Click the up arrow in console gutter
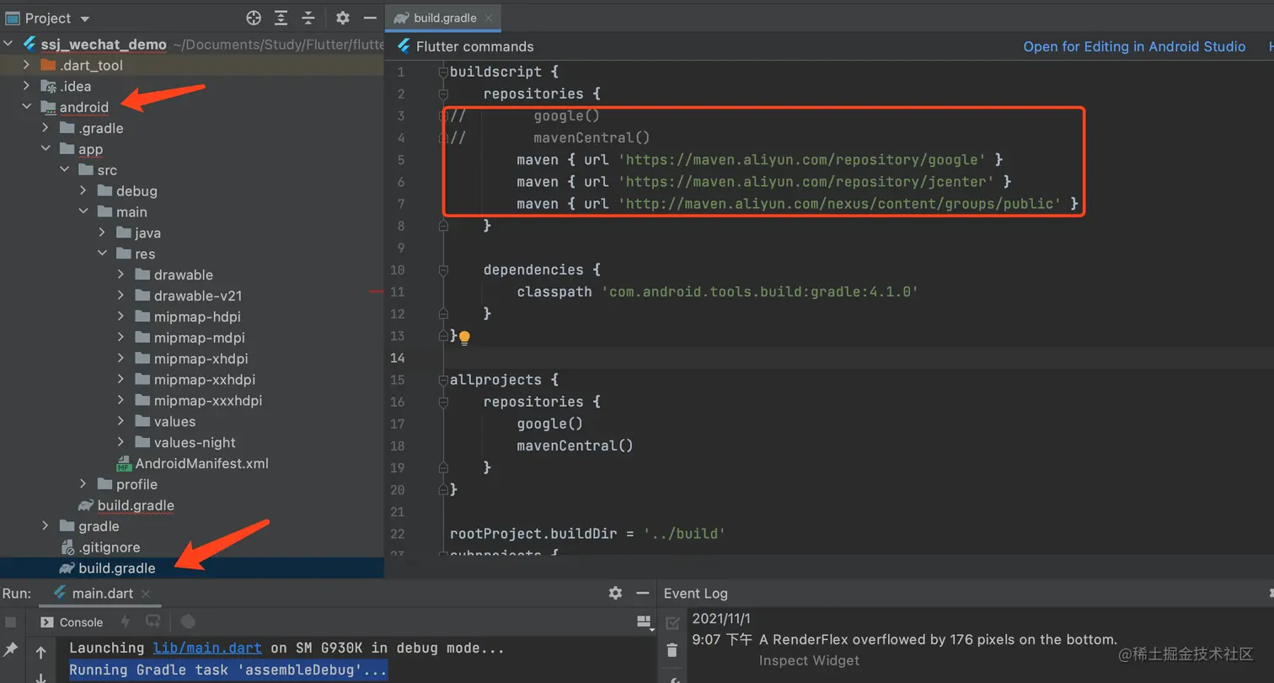Image resolution: width=1274 pixels, height=683 pixels. [x=40, y=652]
